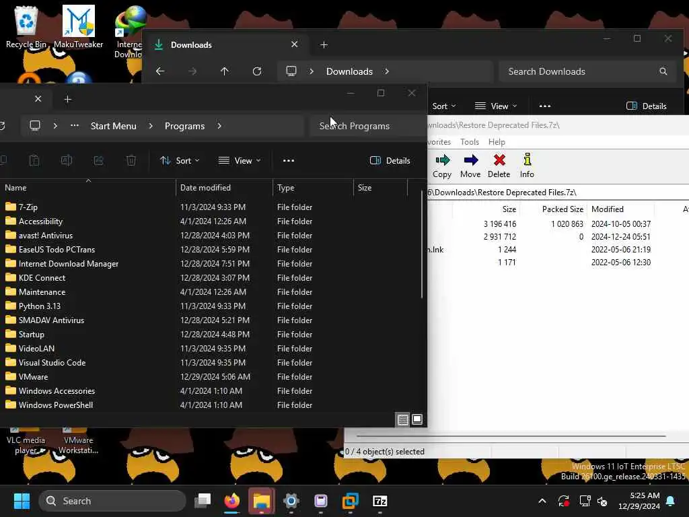Click Start Menu breadcrumb in address bar
The height and width of the screenshot is (517, 689).
click(113, 126)
